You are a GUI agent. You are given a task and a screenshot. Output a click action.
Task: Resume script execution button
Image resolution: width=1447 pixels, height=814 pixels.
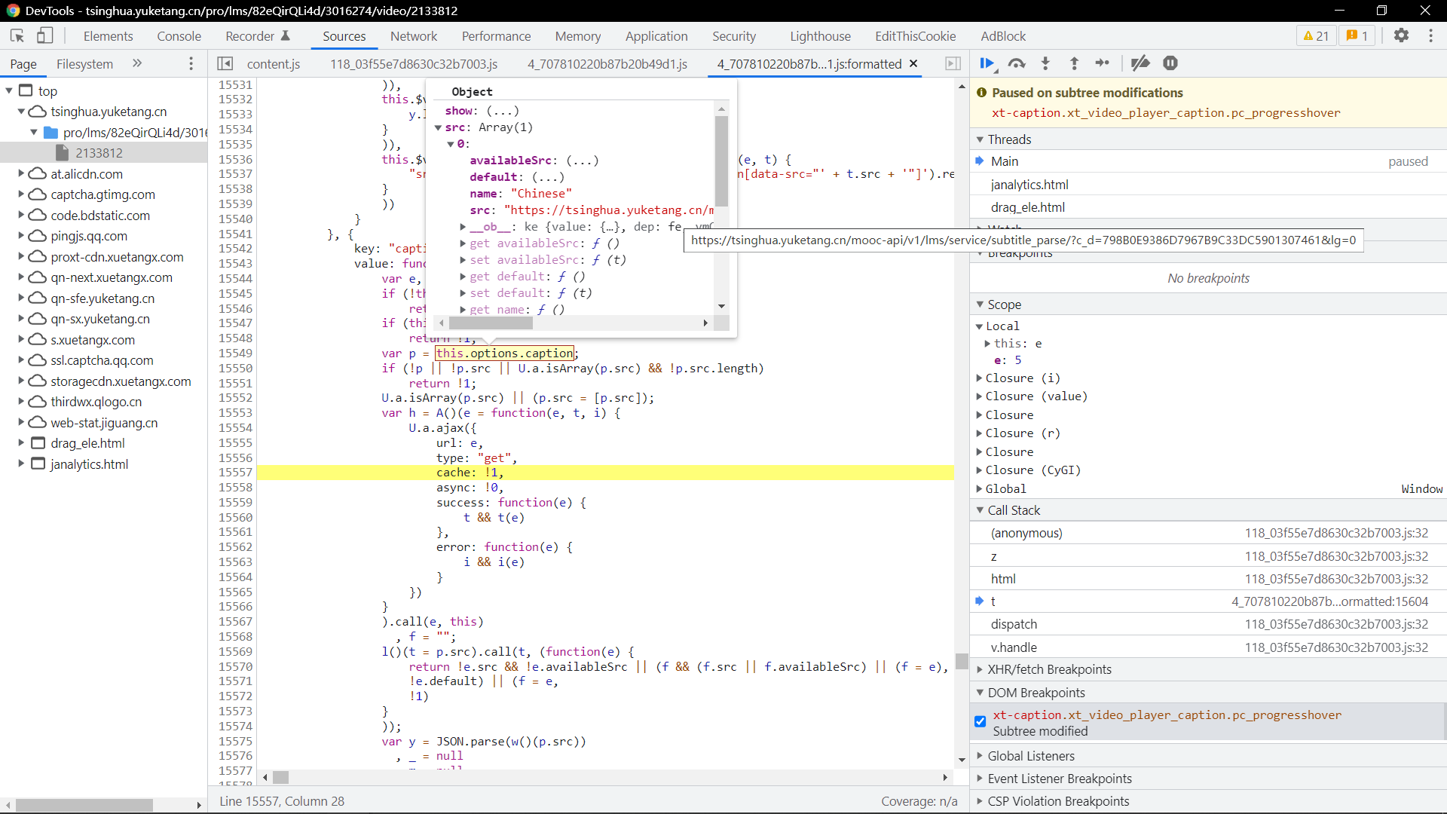click(x=987, y=63)
